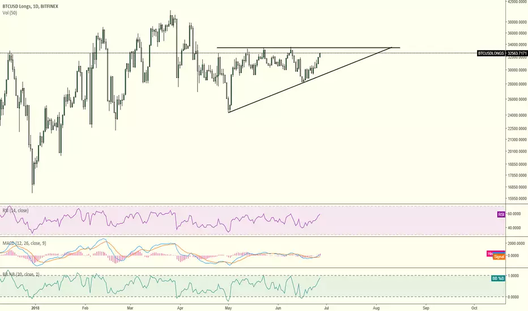Viewport: 528px width, 311px height.
Task: Click the 32563.7171 current value tag
Action: 517,53
